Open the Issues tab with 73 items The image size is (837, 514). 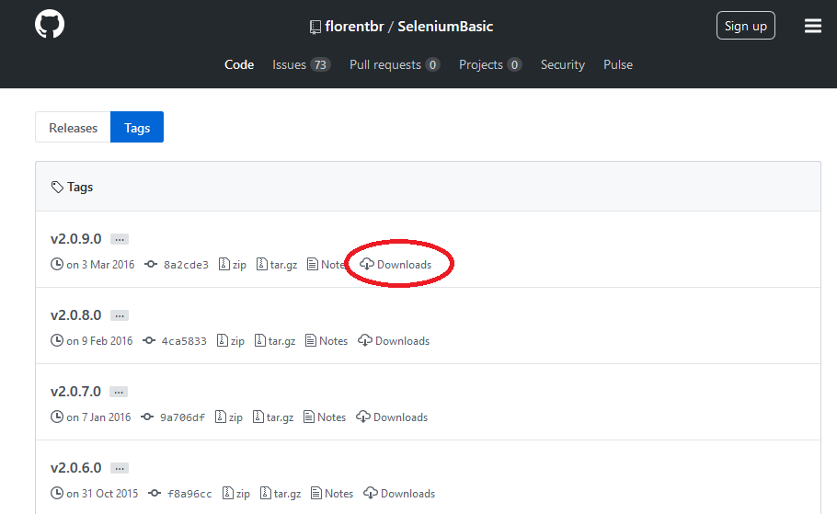302,64
